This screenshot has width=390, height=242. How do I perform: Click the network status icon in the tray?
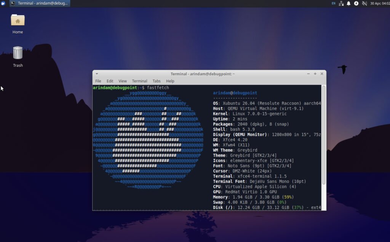(x=341, y=3)
